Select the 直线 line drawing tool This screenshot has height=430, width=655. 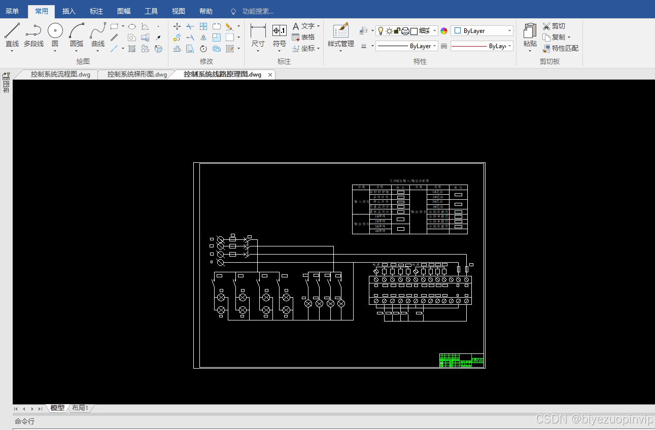click(12, 35)
